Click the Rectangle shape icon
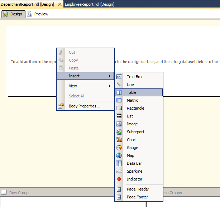 pos(119,108)
